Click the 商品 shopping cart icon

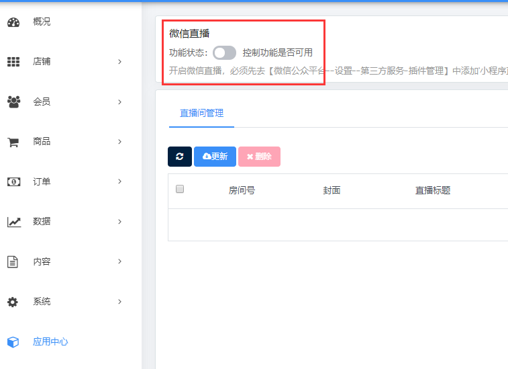coord(13,142)
